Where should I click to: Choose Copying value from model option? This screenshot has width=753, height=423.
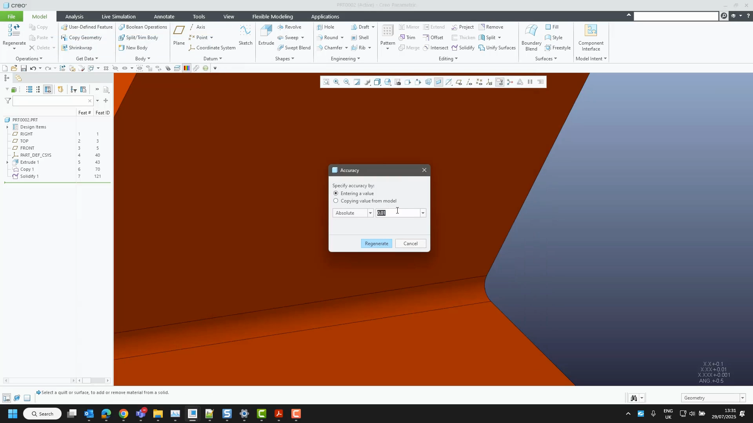(336, 201)
